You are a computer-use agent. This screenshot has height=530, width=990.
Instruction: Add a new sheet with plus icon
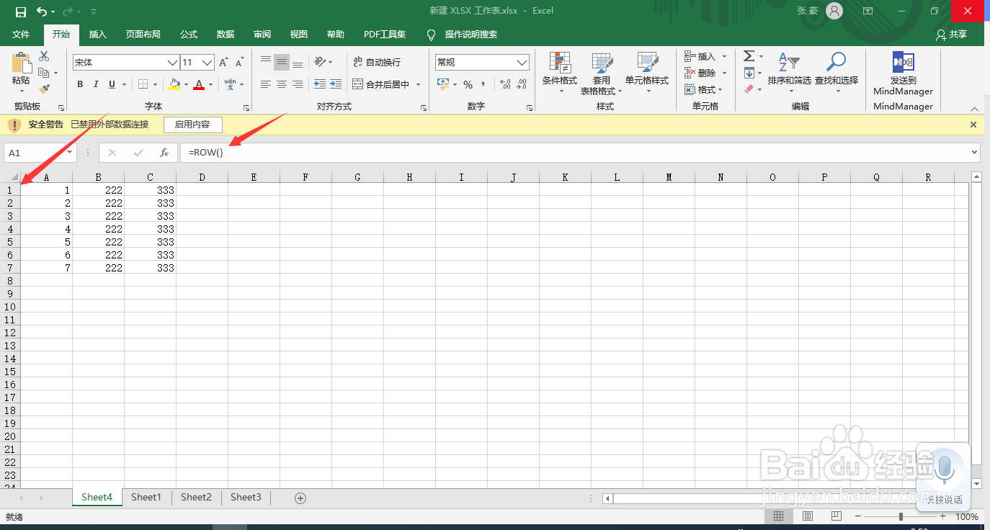pyautogui.click(x=300, y=498)
